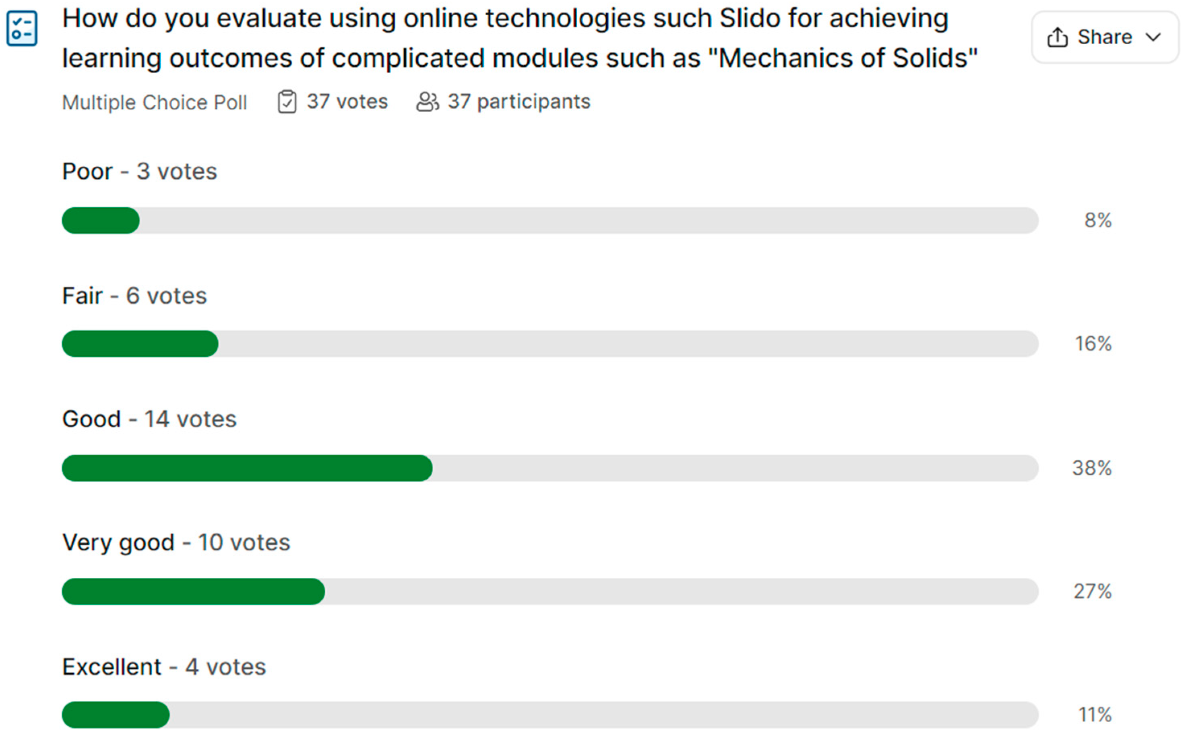Select the "Excellent - 4 votes" label
This screenshot has height=742, width=1188.
click(x=164, y=667)
